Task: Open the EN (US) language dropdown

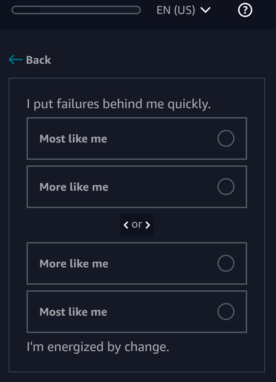Action: click(x=183, y=10)
